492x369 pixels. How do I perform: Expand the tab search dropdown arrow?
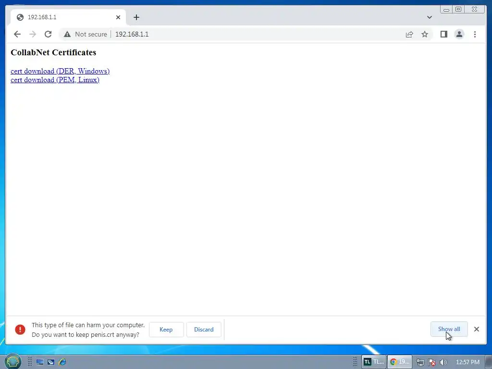pyautogui.click(x=429, y=17)
